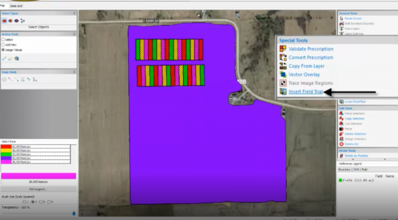The image size is (398, 220).
Task: Activate the circle snap tool
Action: 4,80
